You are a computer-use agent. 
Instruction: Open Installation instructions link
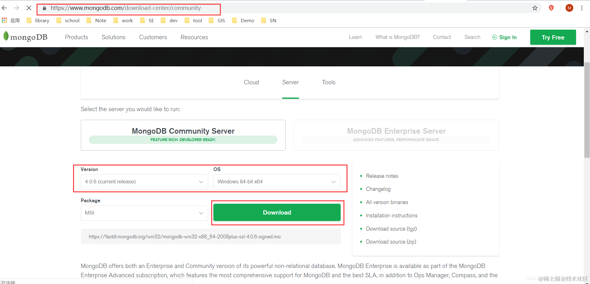391,215
